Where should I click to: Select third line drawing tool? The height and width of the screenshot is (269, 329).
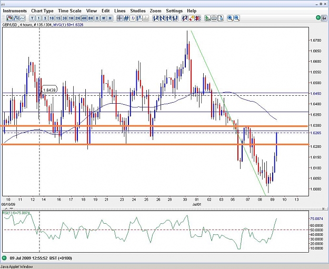click(x=168, y=18)
